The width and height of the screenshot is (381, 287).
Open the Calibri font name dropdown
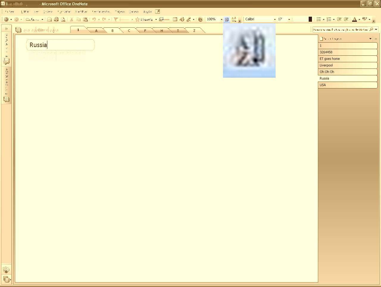click(275, 19)
